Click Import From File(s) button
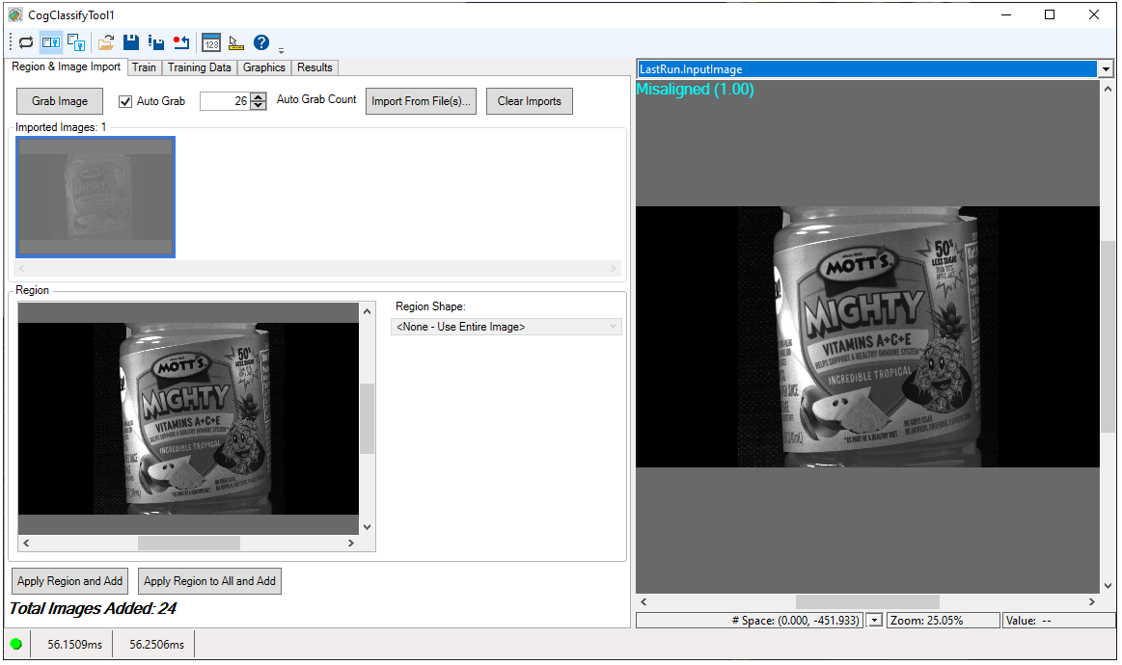The height and width of the screenshot is (665, 1122). point(421,100)
